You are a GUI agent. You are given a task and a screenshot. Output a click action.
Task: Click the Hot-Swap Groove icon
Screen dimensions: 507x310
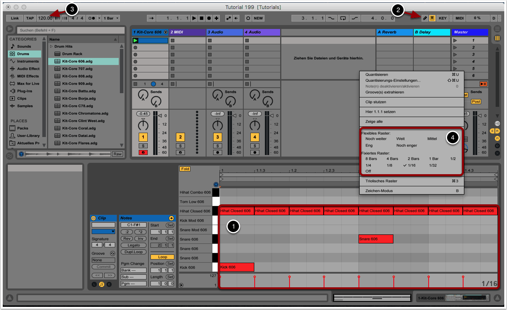(112, 254)
